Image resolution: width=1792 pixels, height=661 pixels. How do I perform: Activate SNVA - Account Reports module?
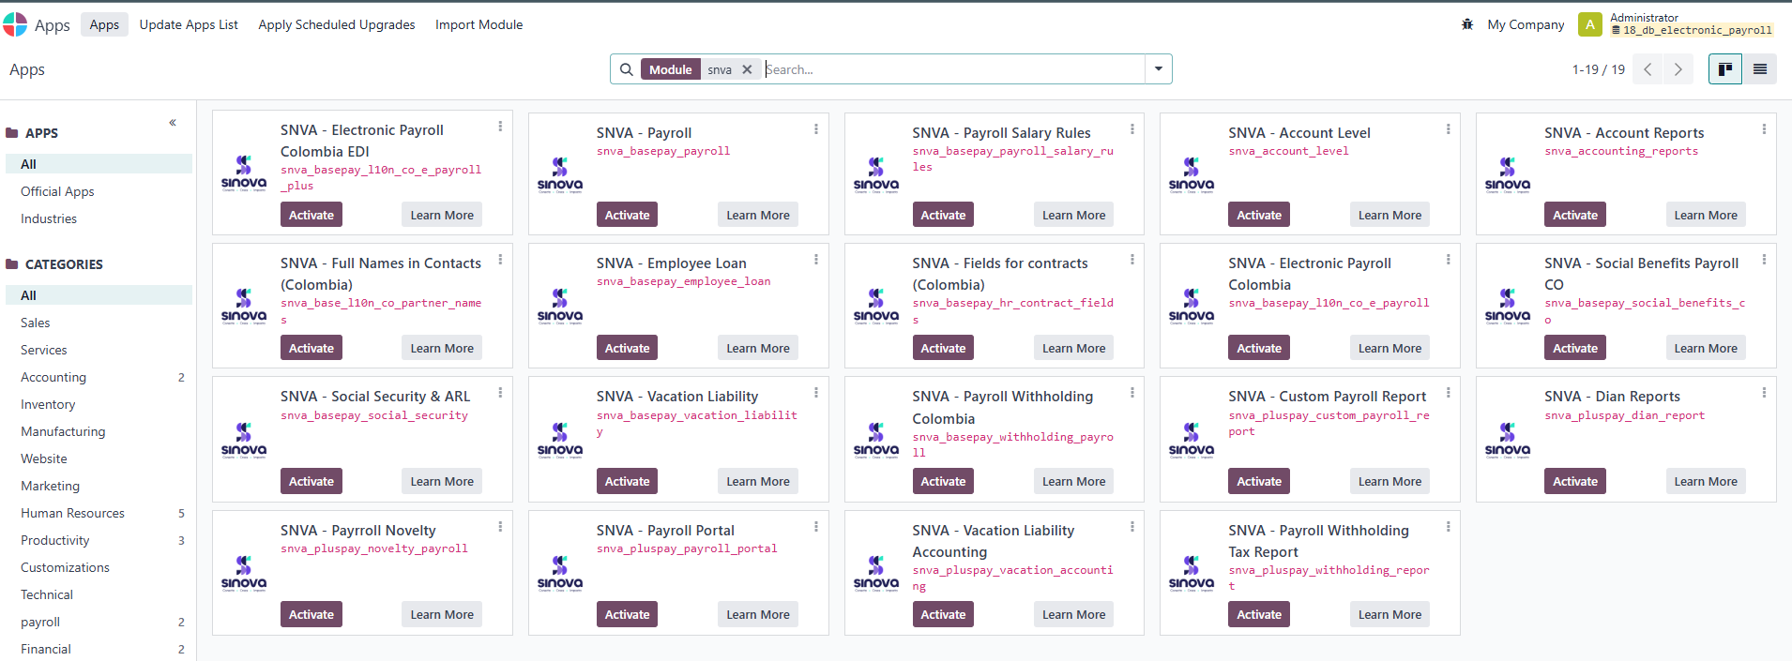[x=1574, y=215]
